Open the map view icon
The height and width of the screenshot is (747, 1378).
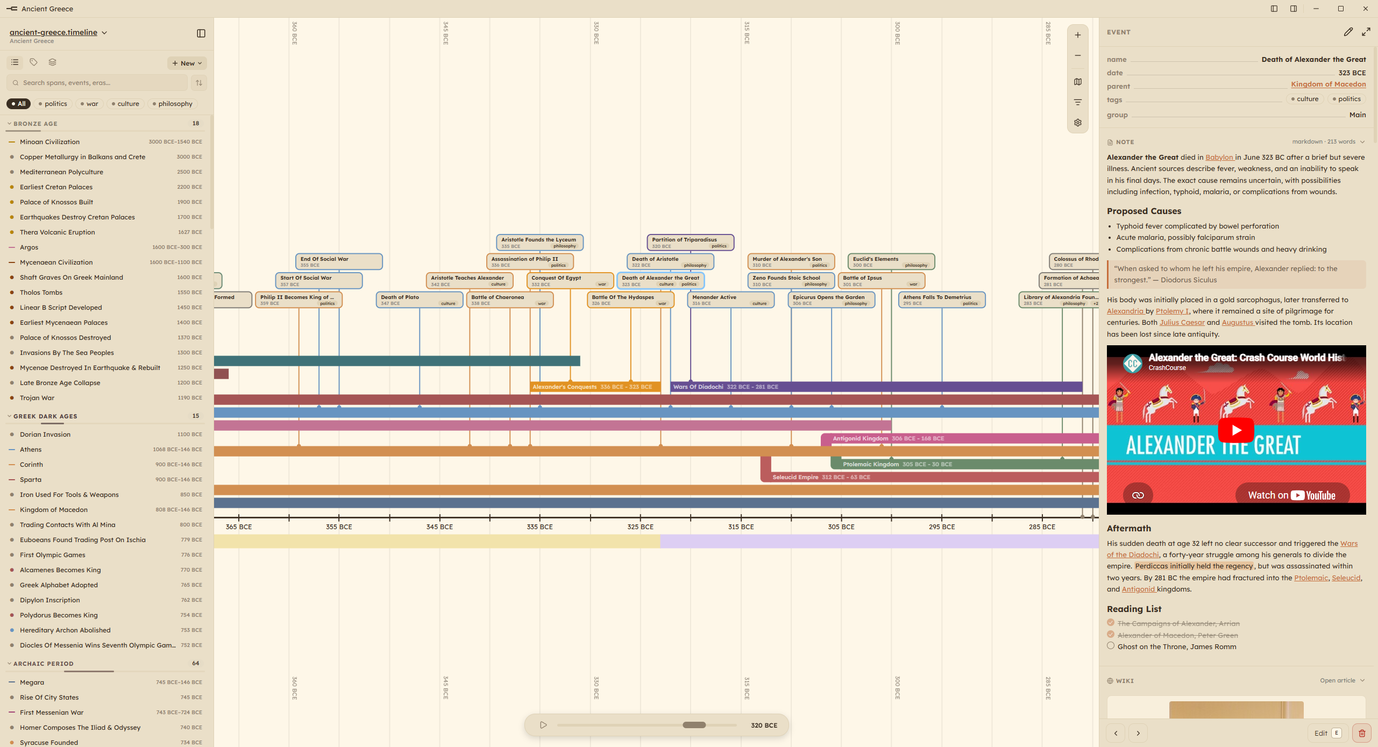(1078, 82)
